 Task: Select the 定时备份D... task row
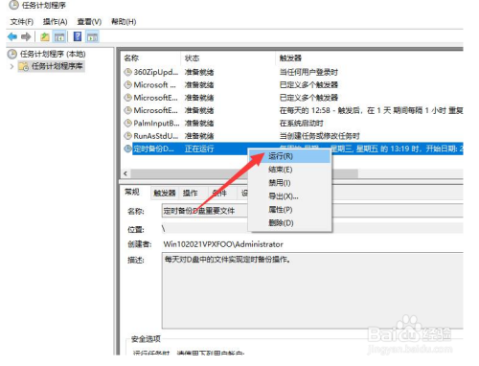(292, 149)
